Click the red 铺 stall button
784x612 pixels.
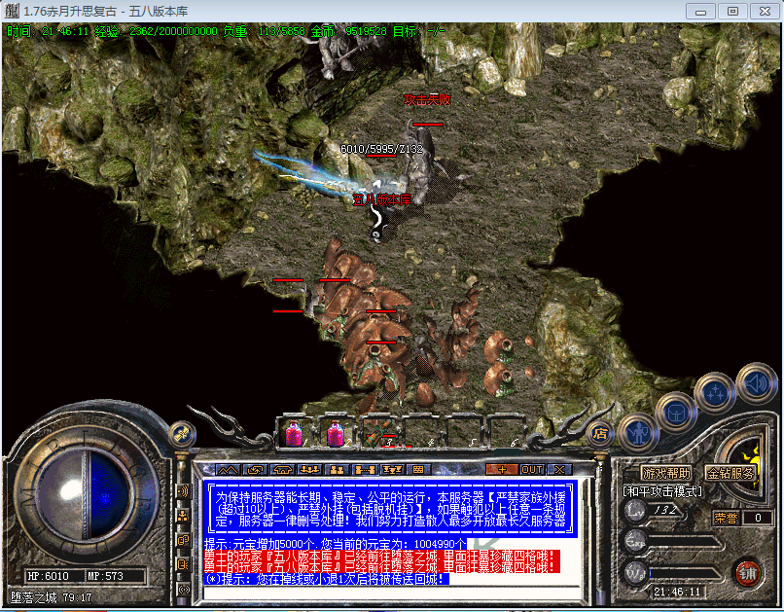(x=748, y=573)
